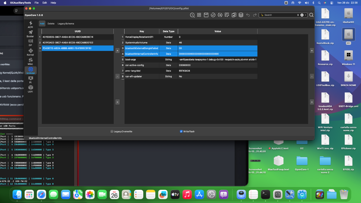
Task: Open Terminal from the Dock
Action: coord(265,195)
